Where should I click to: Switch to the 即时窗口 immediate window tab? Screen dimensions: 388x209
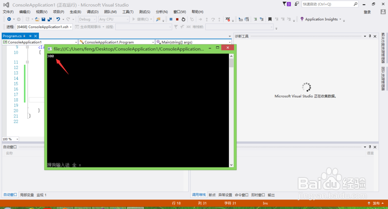258,195
